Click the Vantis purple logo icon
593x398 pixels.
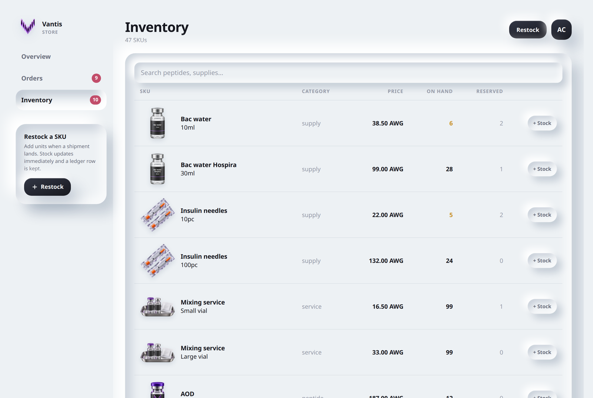point(28,26)
